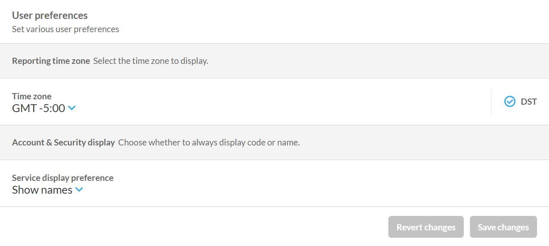
Task: Click empty space left of Revert changes
Action: coord(206,227)
